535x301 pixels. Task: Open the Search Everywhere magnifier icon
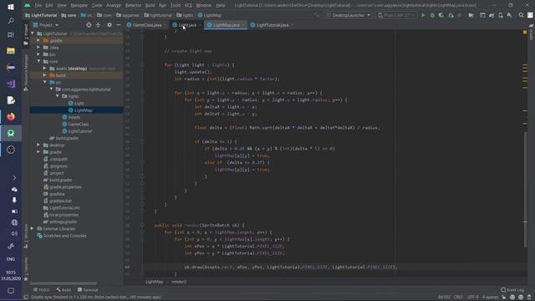(522, 15)
